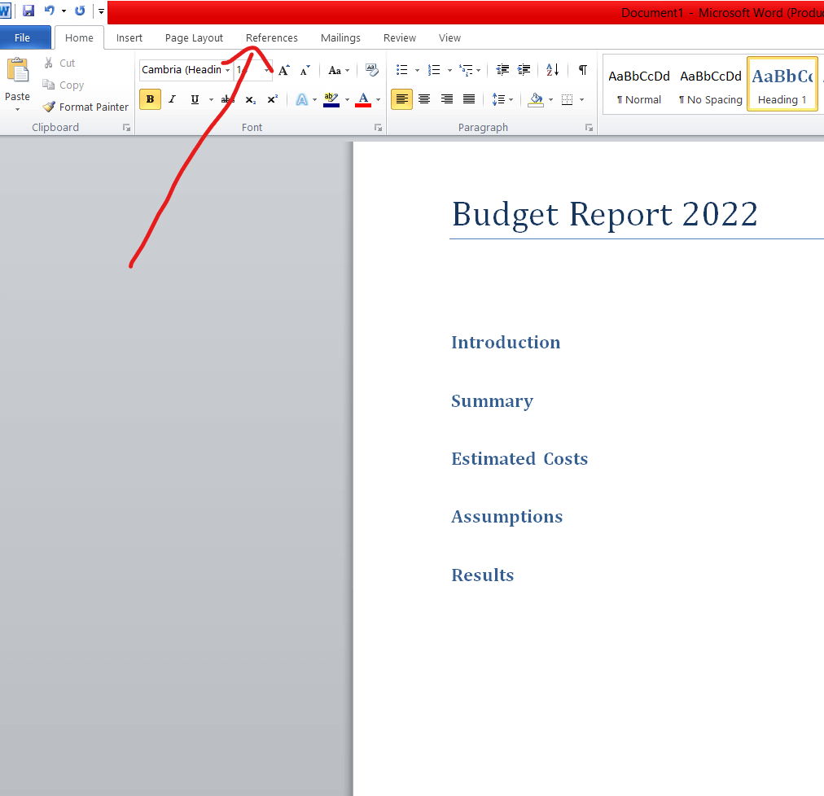This screenshot has height=796, width=824.
Task: Click the Grow Font icon
Action: [x=283, y=71]
